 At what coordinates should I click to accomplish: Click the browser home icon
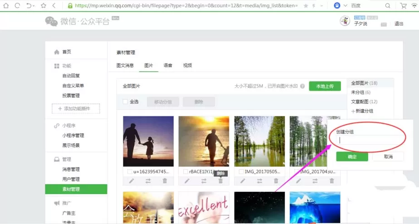6,5
